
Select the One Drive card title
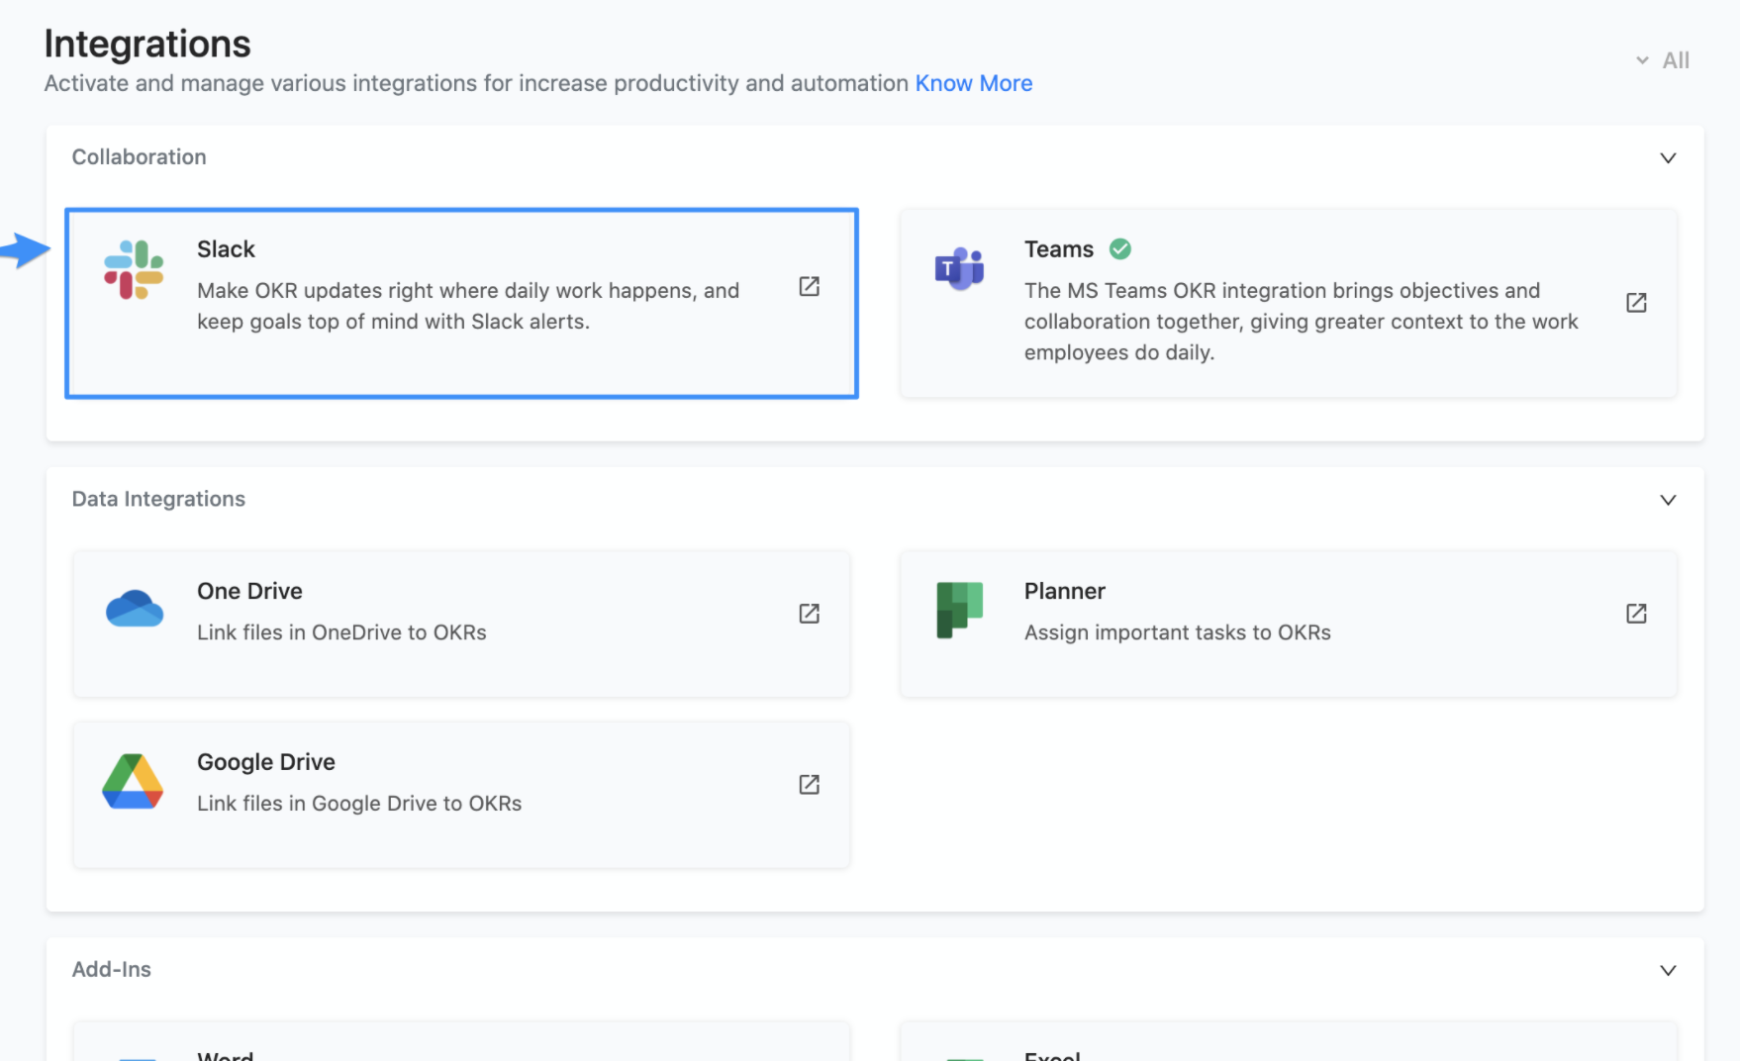249,591
